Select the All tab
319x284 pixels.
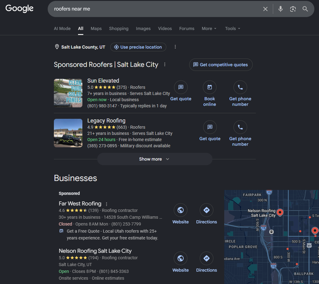81,28
